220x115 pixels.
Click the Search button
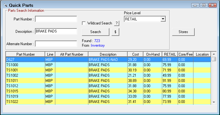click(95, 32)
